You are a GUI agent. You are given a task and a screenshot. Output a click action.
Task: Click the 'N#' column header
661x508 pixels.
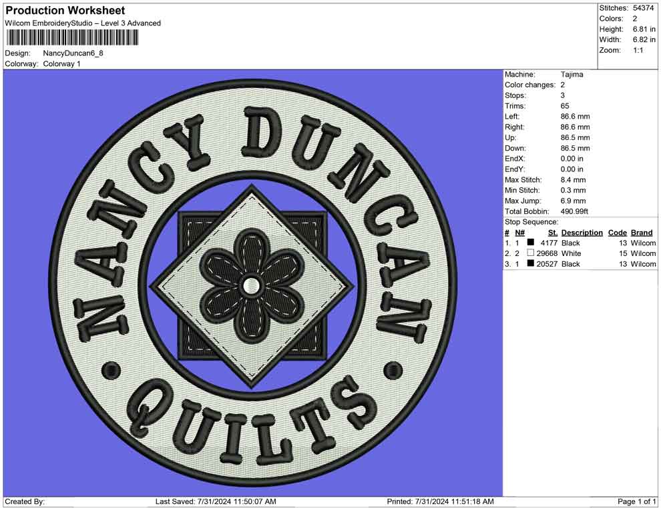[519, 232]
